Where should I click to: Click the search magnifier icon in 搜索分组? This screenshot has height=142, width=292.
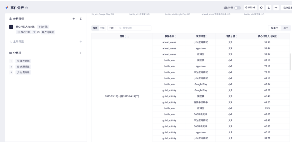121,28
